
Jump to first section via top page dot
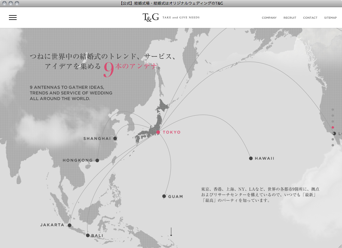point(333,110)
